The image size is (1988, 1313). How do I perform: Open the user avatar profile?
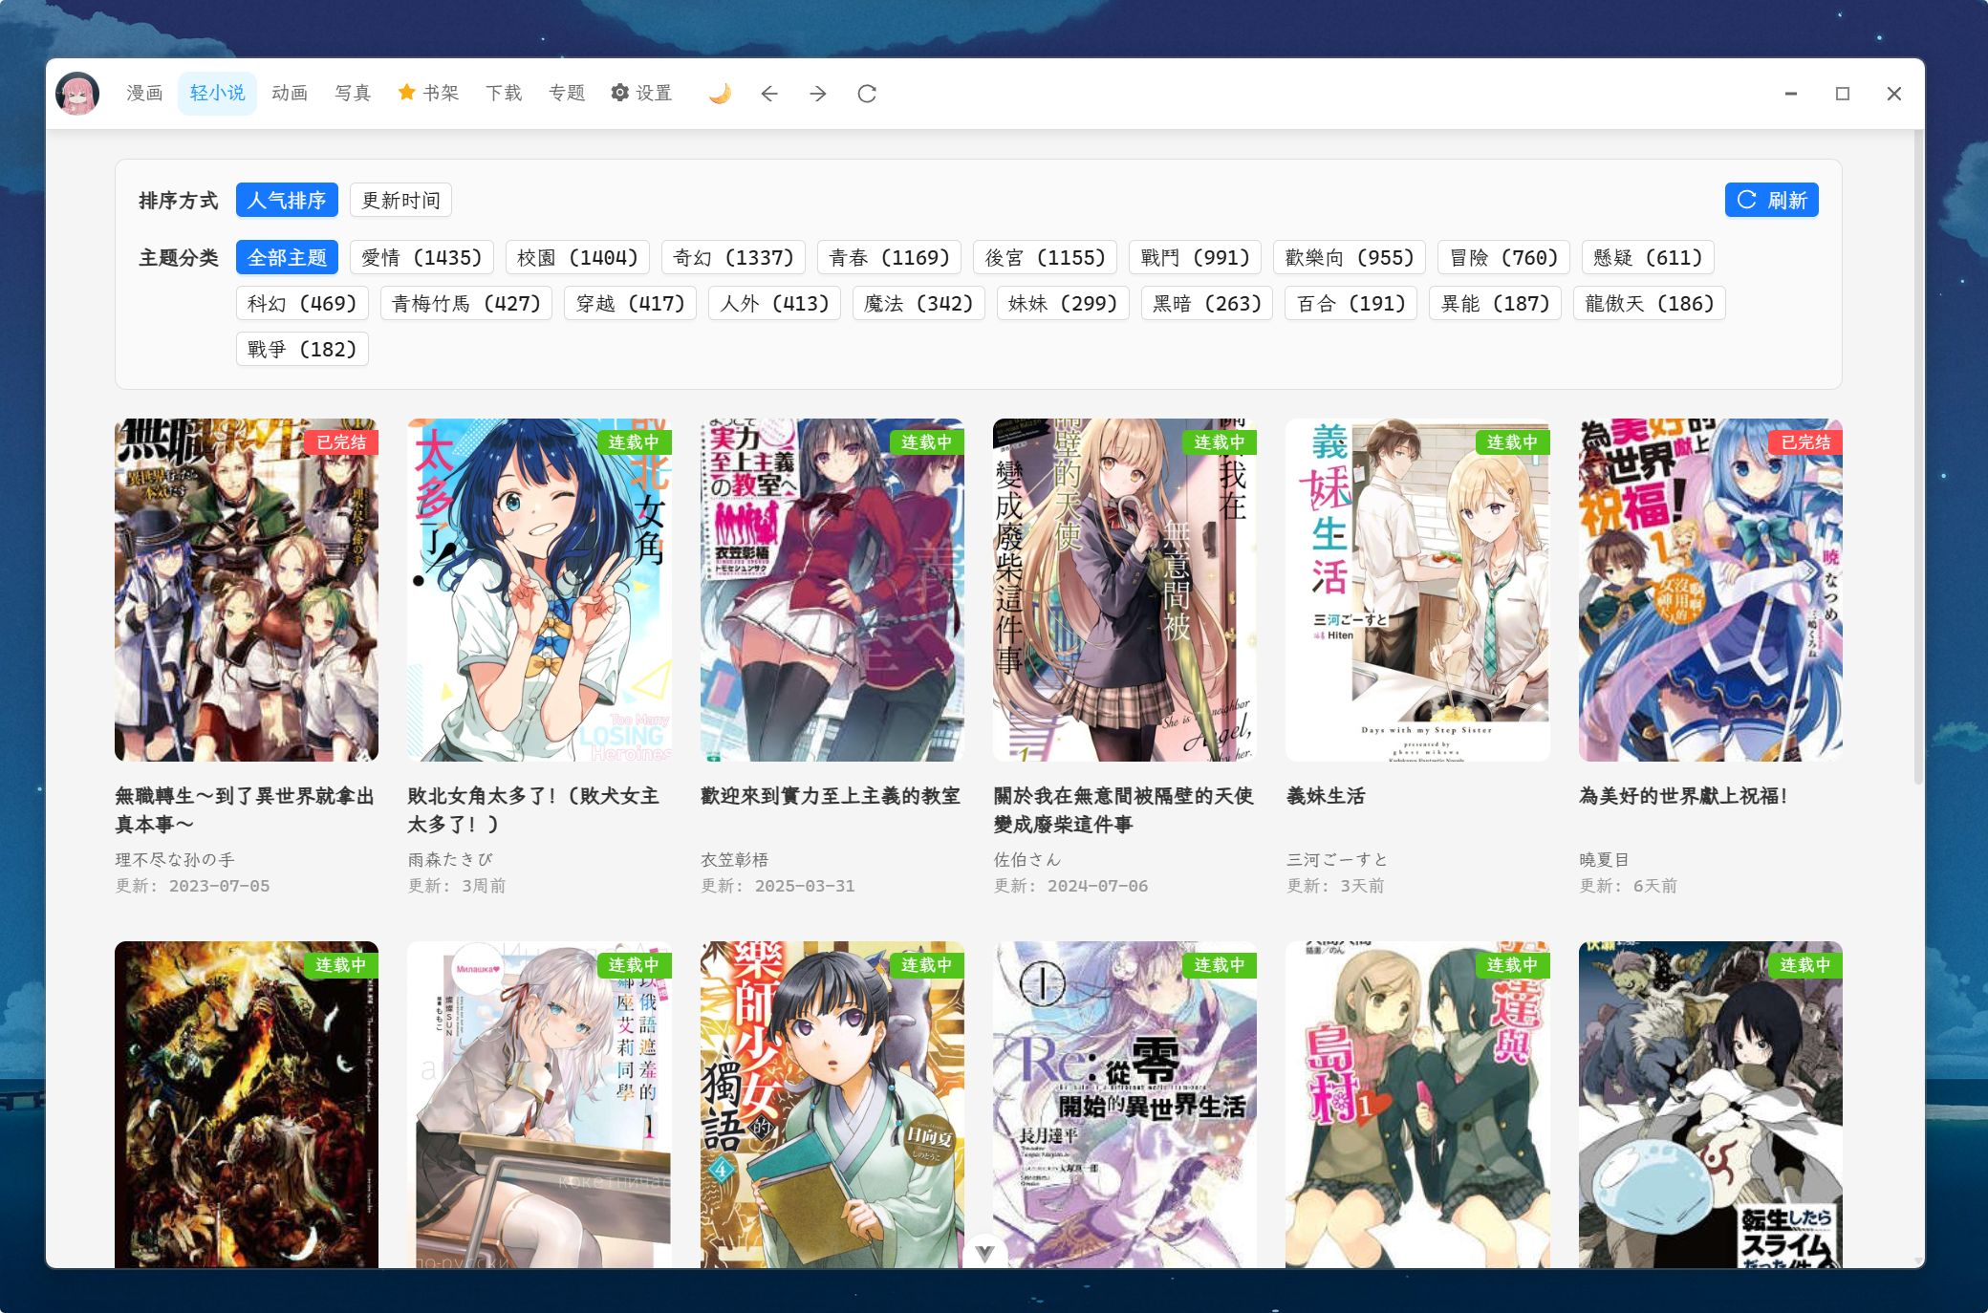coord(77,93)
